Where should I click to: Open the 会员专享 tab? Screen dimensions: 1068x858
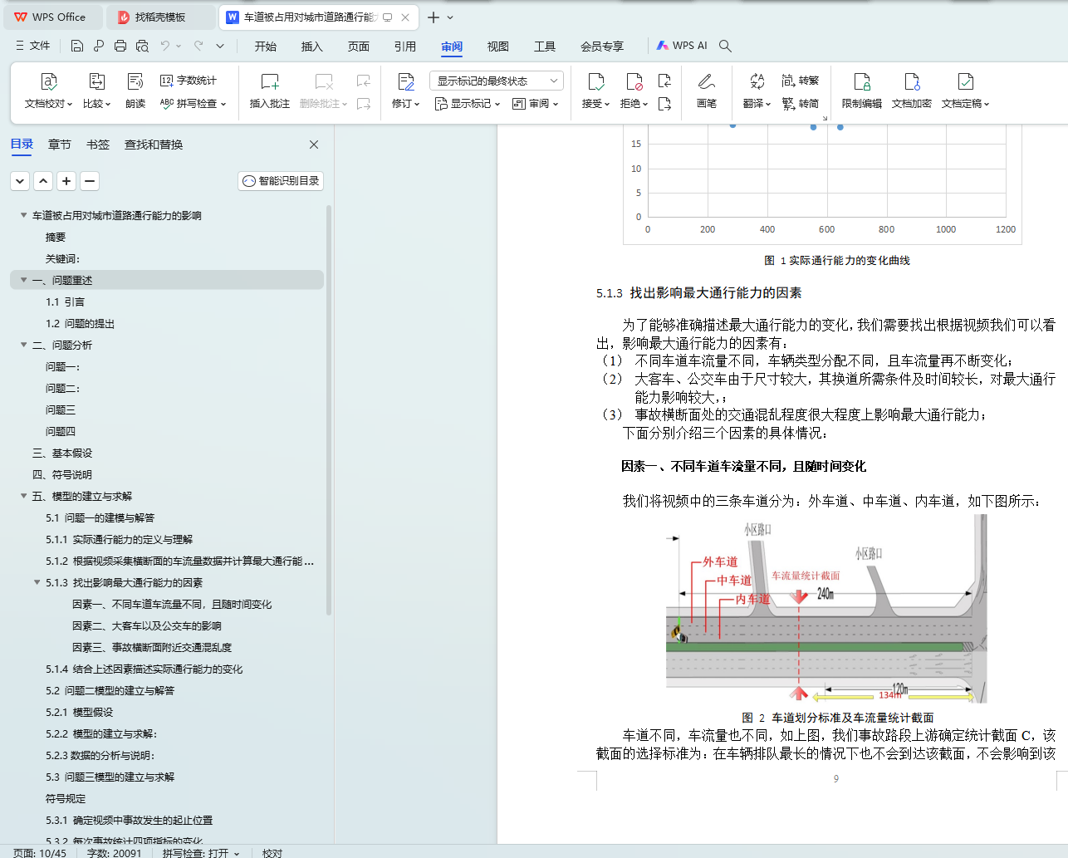[602, 47]
